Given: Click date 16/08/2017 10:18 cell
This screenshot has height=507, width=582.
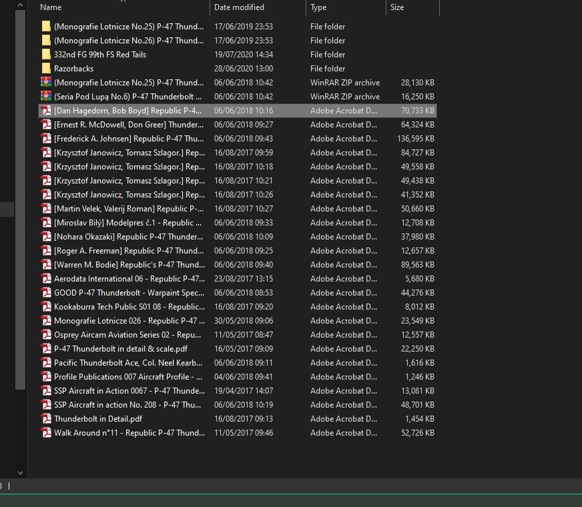Looking at the screenshot, I should [x=244, y=167].
